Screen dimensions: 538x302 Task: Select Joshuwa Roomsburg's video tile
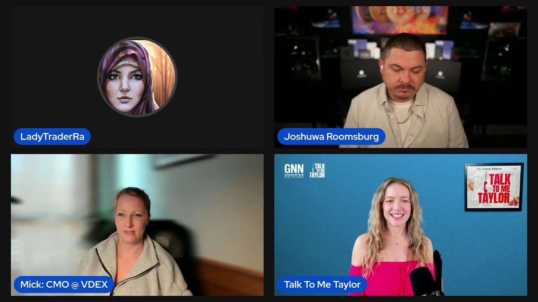401,77
